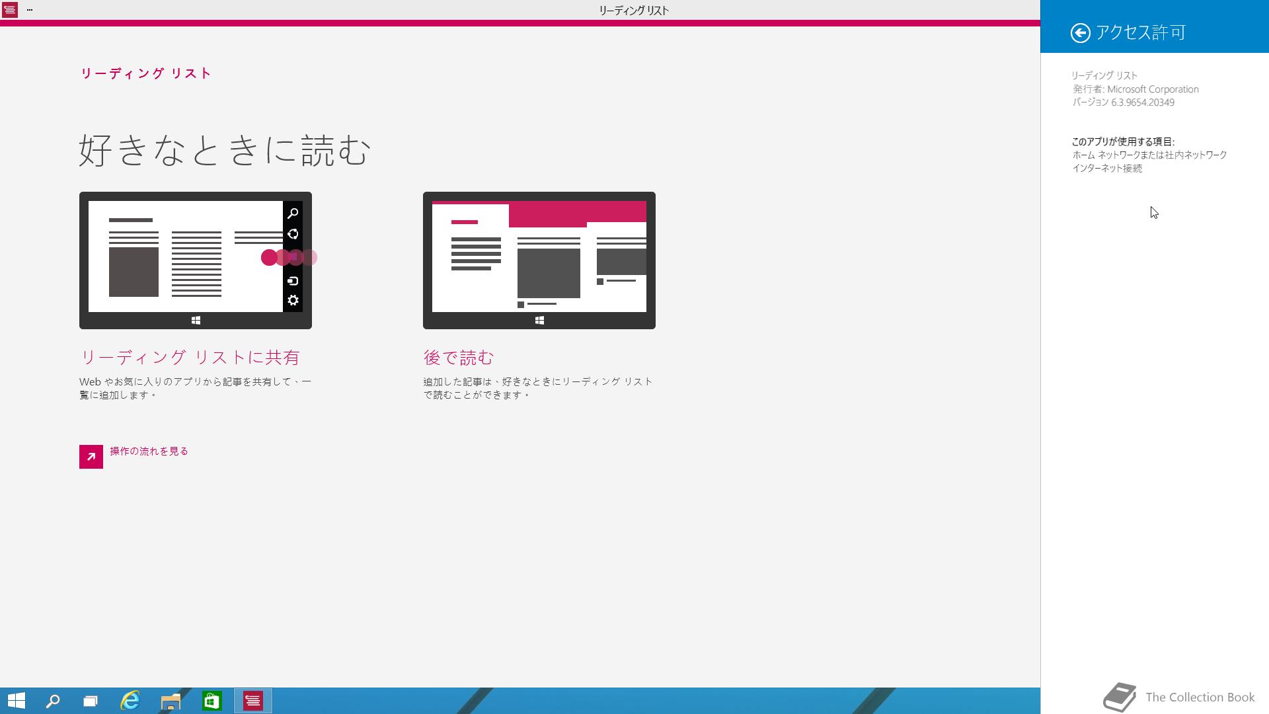Image resolution: width=1269 pixels, height=714 pixels.
Task: Open Search from the taskbar
Action: tap(53, 701)
